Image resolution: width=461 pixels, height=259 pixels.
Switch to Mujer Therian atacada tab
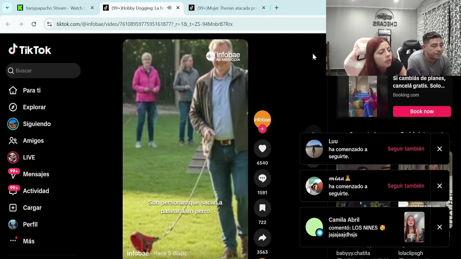click(227, 8)
